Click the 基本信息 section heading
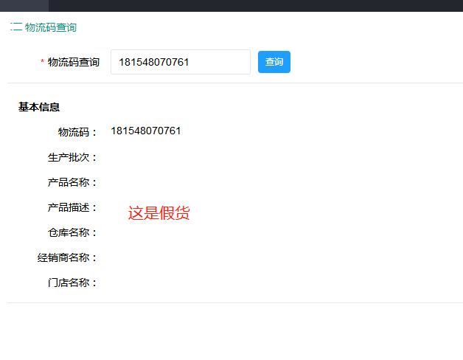Image resolution: width=463 pixels, height=360 pixels. [x=39, y=107]
